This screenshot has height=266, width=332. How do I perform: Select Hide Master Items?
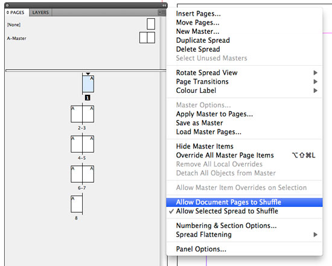[x=244, y=146]
